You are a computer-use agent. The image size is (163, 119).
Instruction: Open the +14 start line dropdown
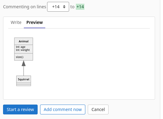[58, 7]
